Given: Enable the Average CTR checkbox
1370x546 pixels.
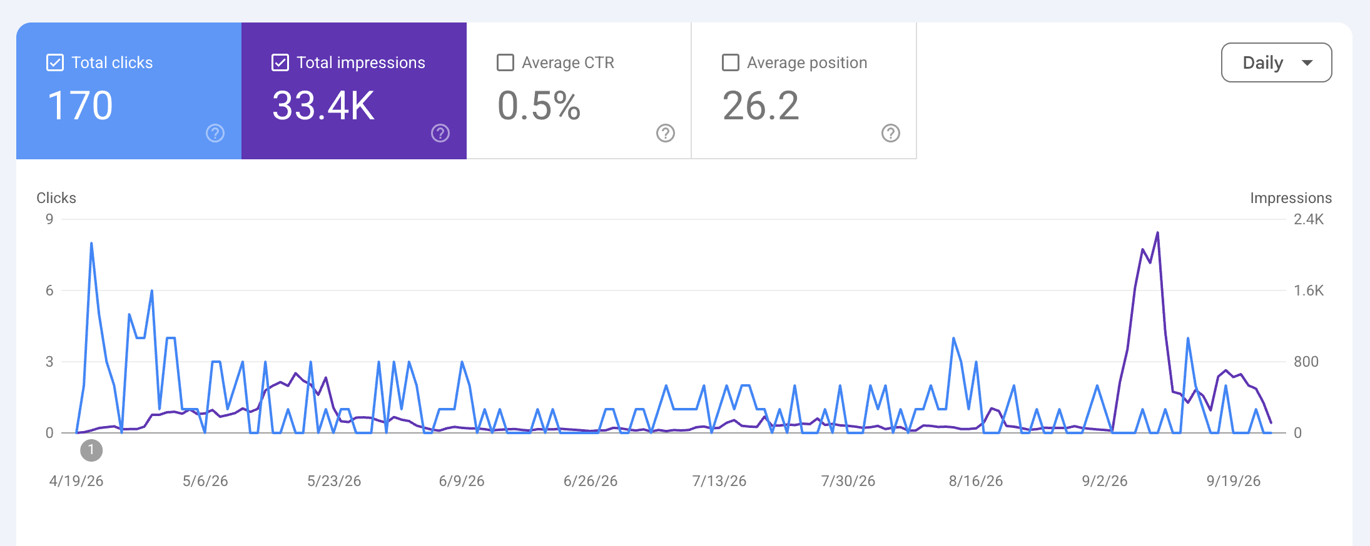Looking at the screenshot, I should pos(505,62).
